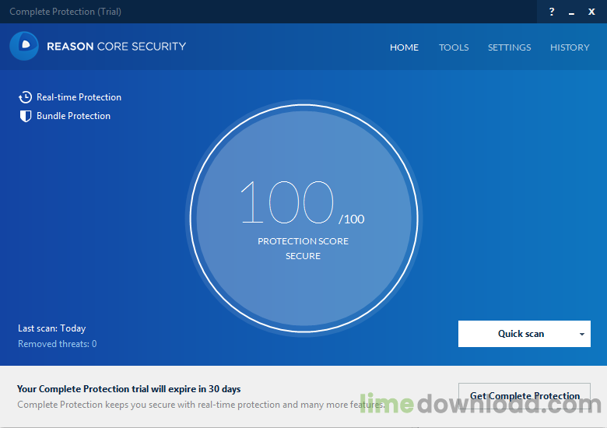The height and width of the screenshot is (428, 607).
Task: Click the 100 protection score circle
Action: pyautogui.click(x=303, y=216)
